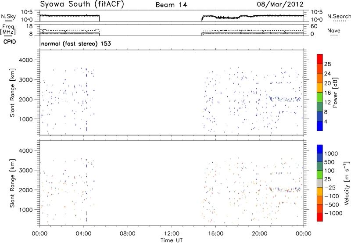This screenshot has height=243, width=351.
Task: Click the gray −25 to 25 Velocity segment
Action: click(320, 183)
